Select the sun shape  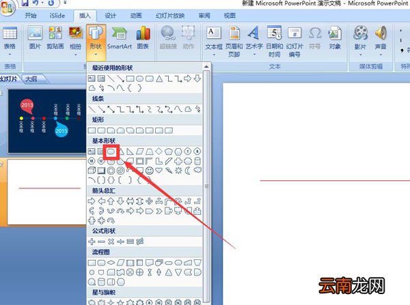point(178,171)
